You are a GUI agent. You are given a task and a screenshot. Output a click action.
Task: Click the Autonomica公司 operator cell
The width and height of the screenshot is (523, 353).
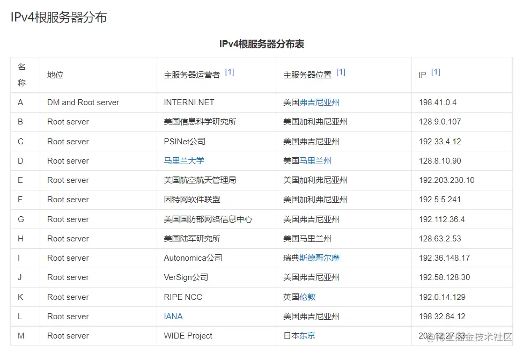pyautogui.click(x=217, y=258)
